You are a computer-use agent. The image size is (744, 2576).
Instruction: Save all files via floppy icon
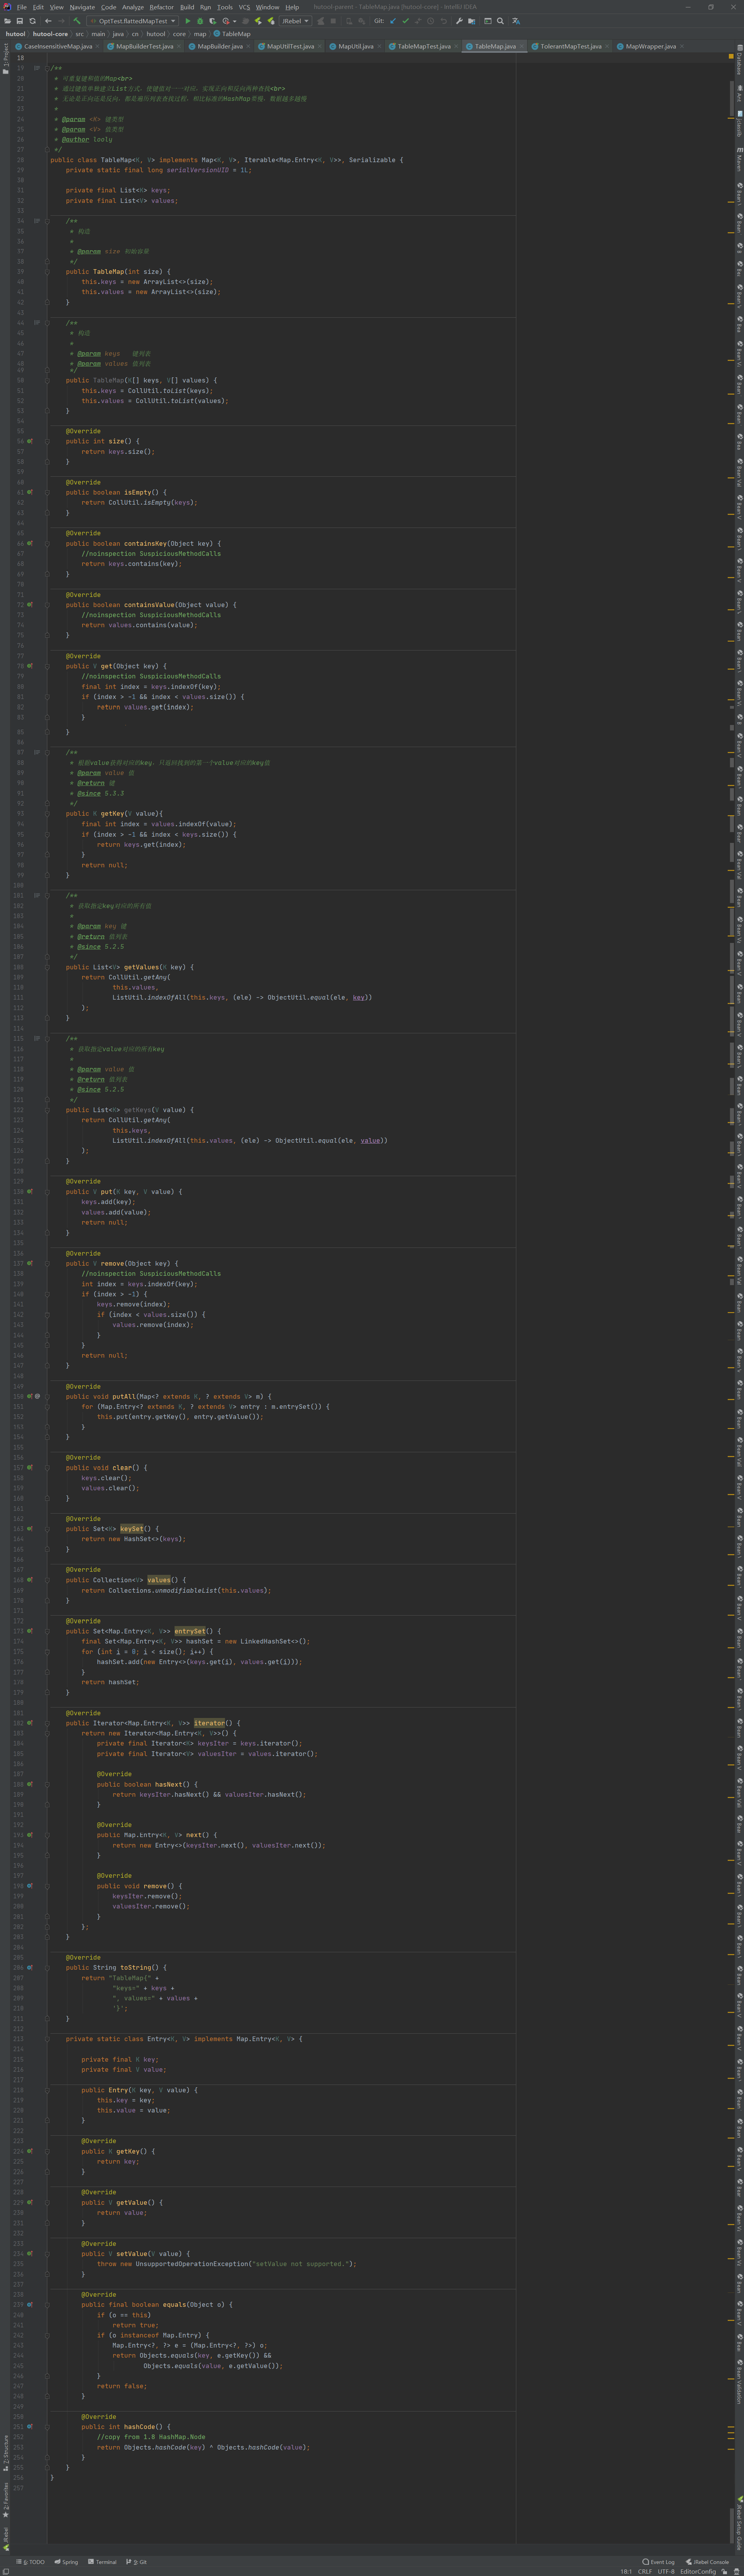[x=20, y=21]
